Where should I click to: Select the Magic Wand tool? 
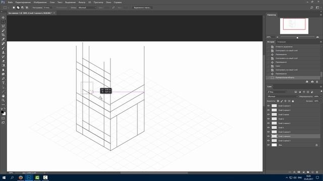point(3,31)
